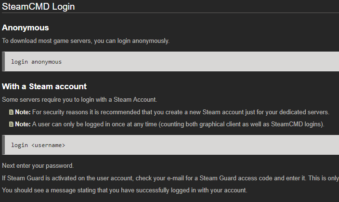The width and height of the screenshot is (339, 202).
Task: Click the SteamCMD Login page heading
Action: [x=38, y=6]
